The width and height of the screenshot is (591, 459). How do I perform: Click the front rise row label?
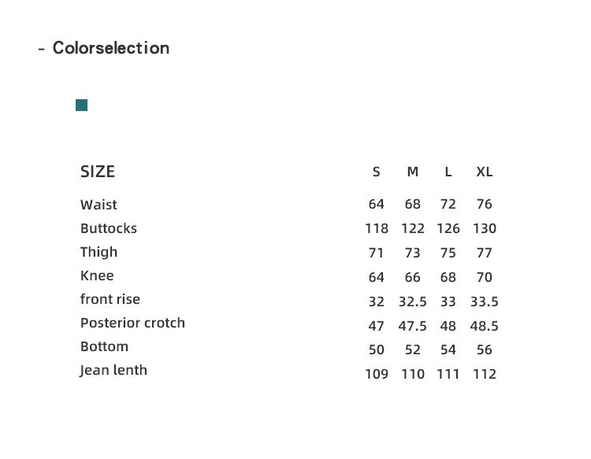(110, 299)
